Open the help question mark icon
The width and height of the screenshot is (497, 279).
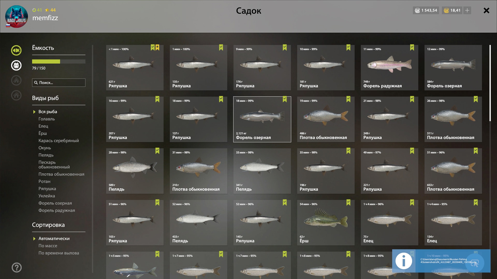point(17,268)
